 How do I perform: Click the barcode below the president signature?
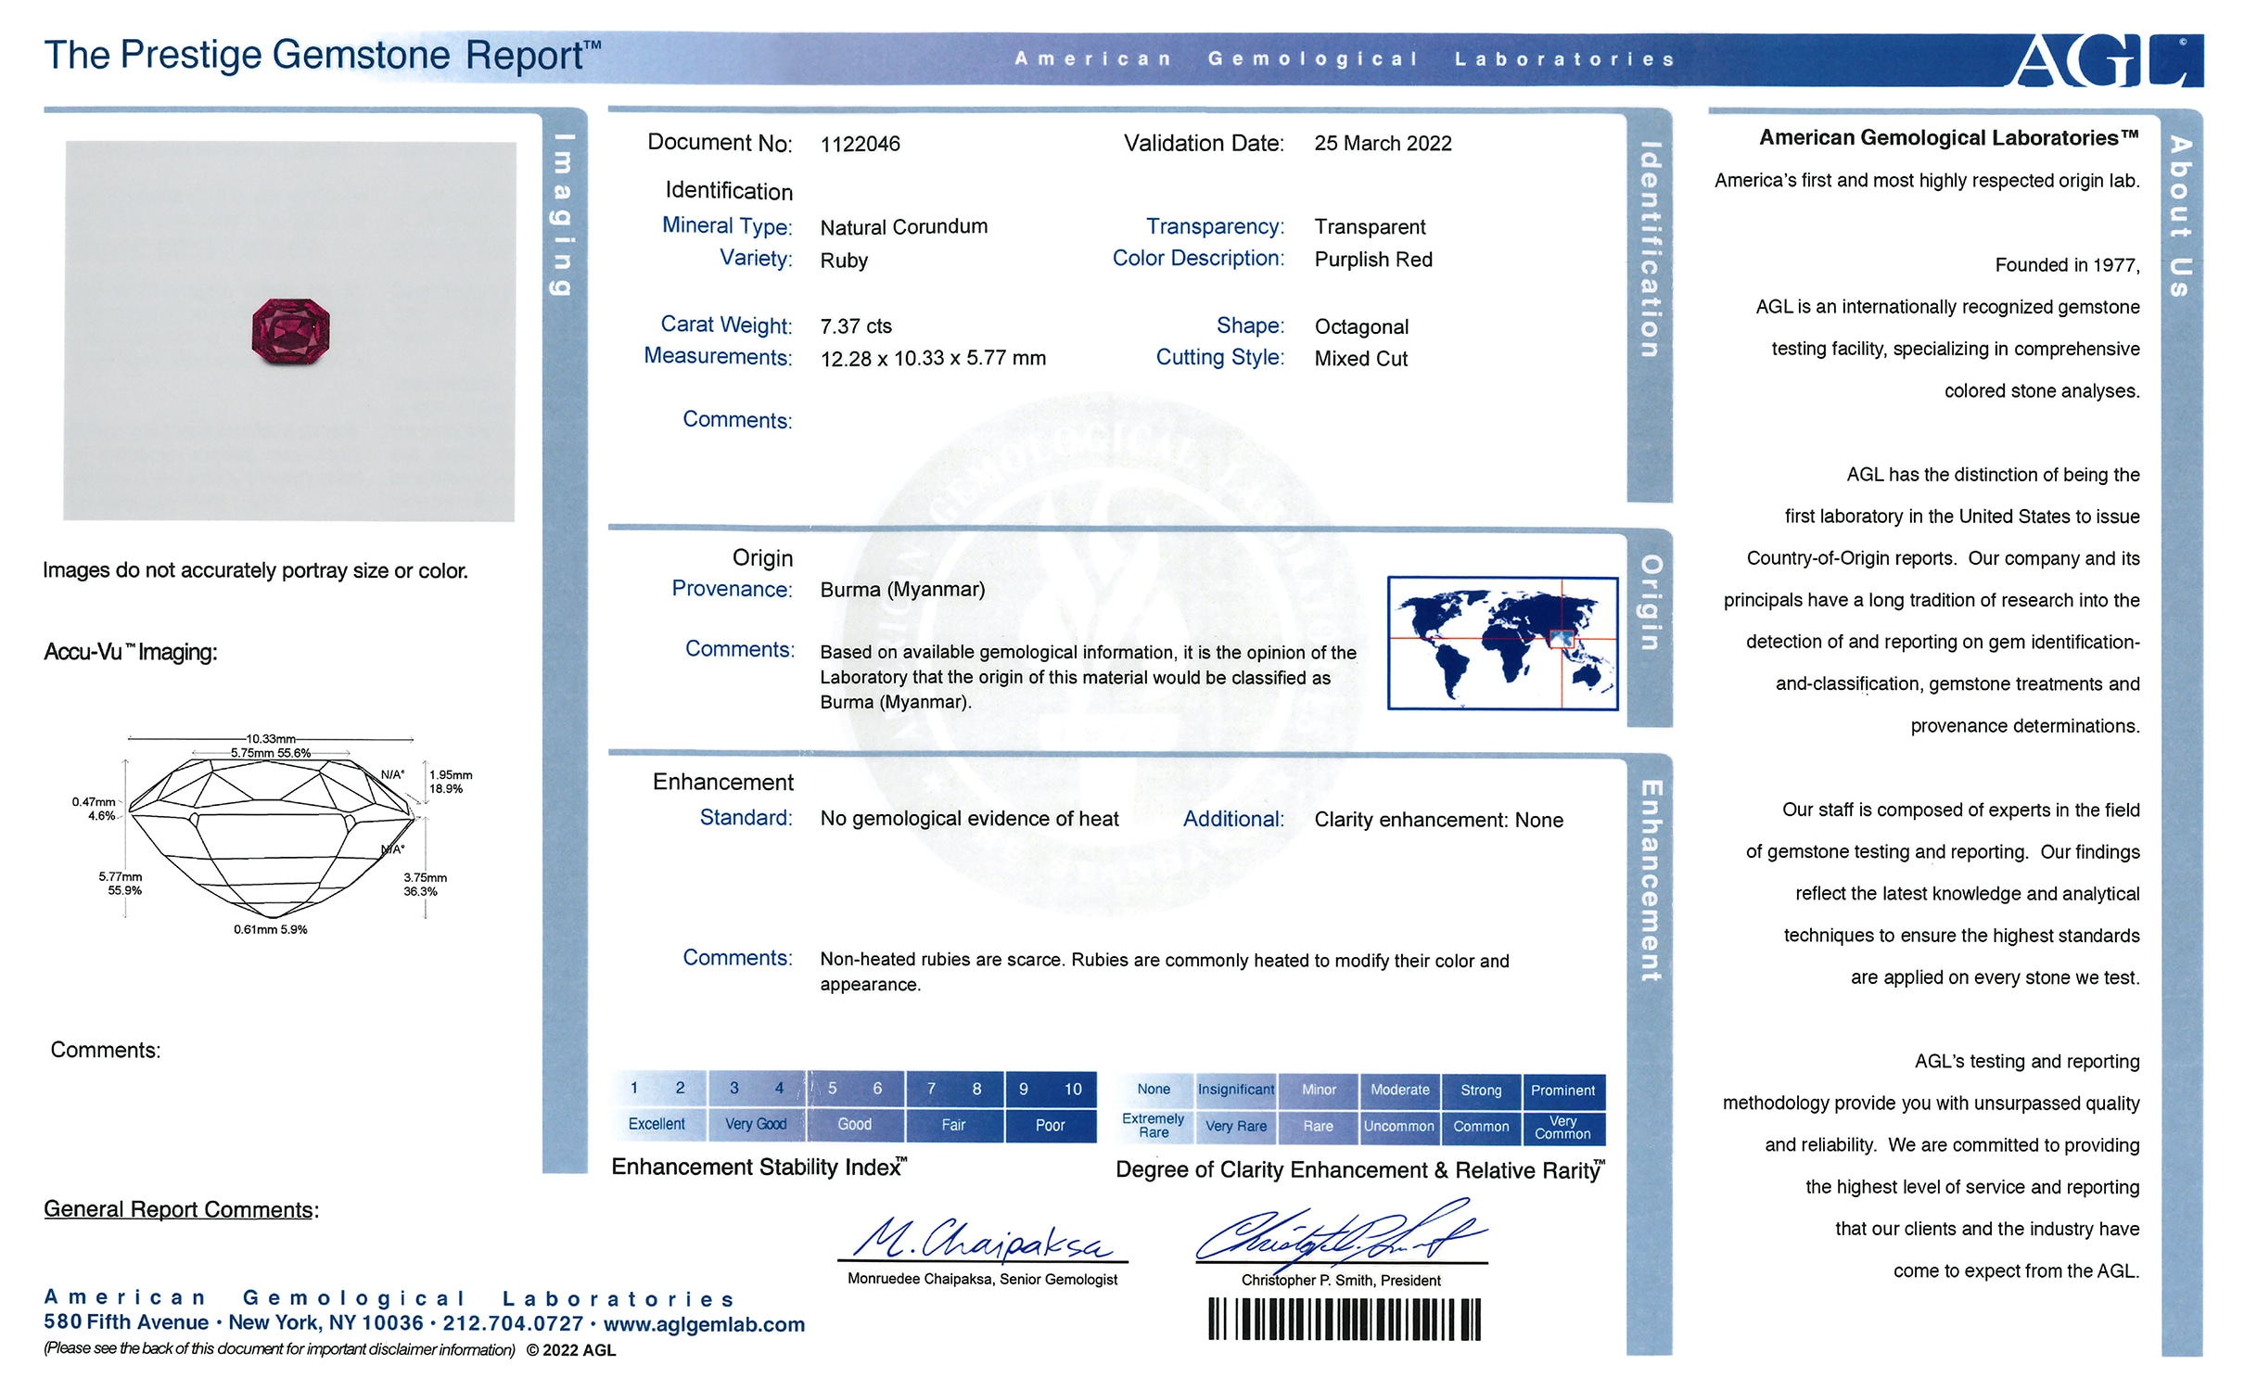click(1344, 1319)
